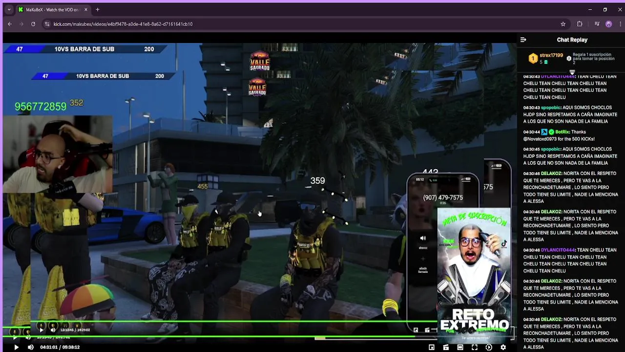Image resolution: width=625 pixels, height=352 pixels.
Task: Expand the gift leaderboard arrow below strex17199
Action: pos(572,72)
